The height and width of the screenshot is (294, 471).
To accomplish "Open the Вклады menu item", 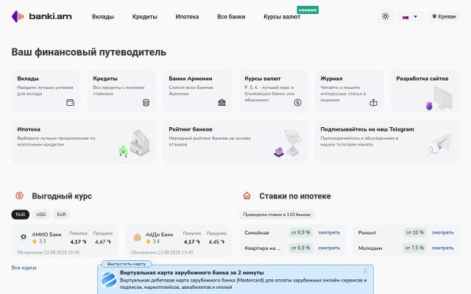I will click(103, 17).
